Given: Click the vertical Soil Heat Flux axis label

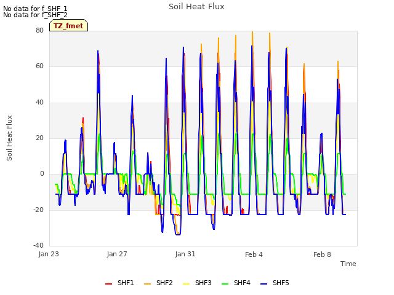Looking at the screenshot, I should 9,138.
